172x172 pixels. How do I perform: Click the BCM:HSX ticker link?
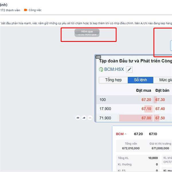[x=114, y=69]
